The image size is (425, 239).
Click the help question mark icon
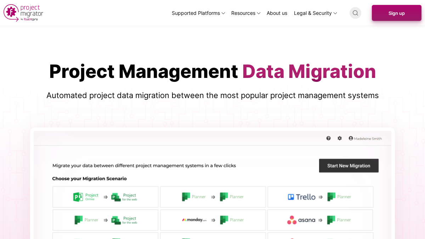328,138
